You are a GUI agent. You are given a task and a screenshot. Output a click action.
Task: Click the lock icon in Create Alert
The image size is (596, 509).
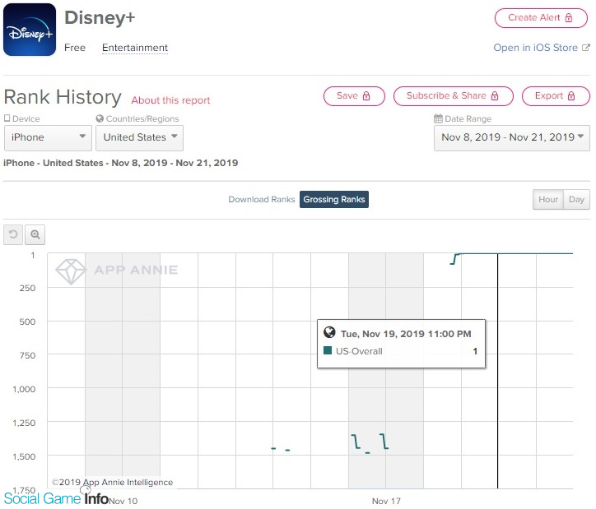[569, 18]
